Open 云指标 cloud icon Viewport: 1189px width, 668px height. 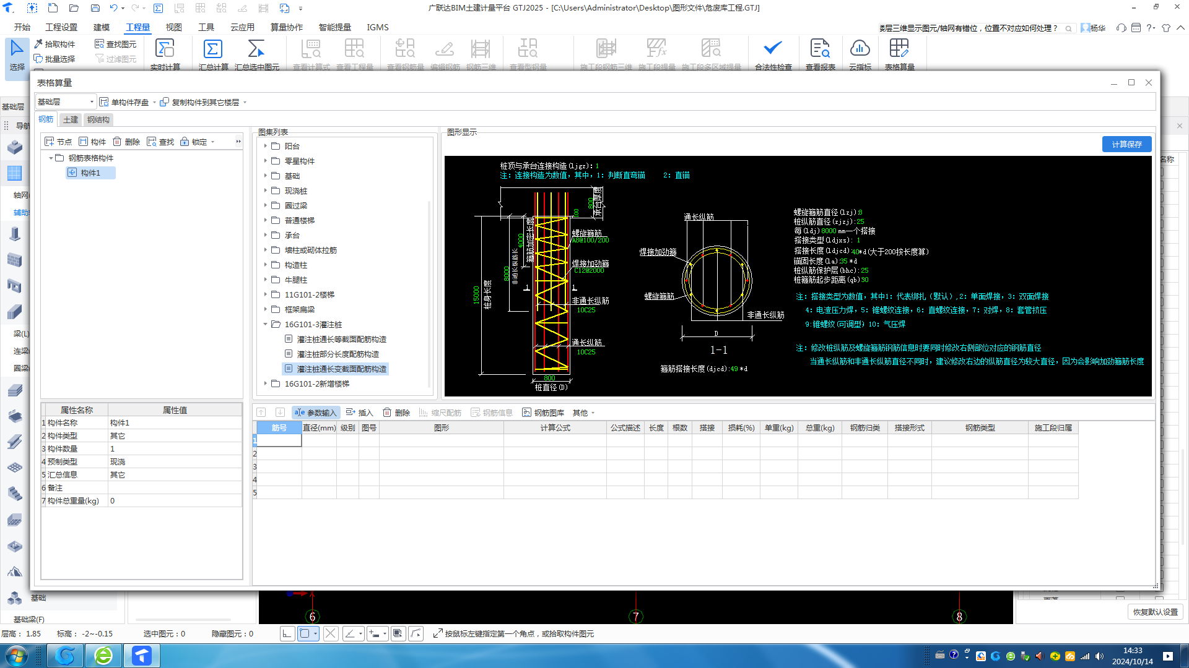[860, 54]
